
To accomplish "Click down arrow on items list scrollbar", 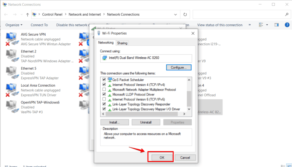I will [x=189, y=109].
